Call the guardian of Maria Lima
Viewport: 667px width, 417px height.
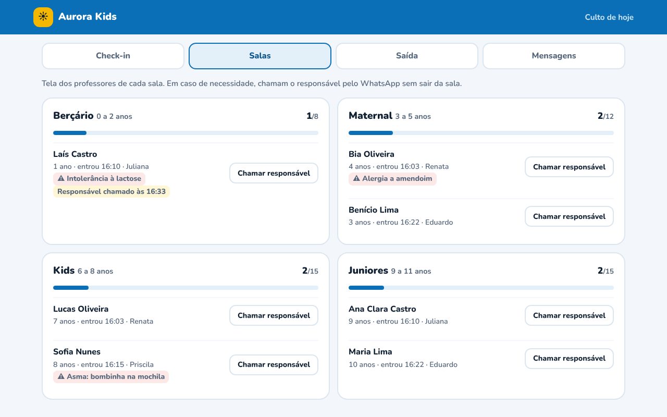click(x=569, y=358)
